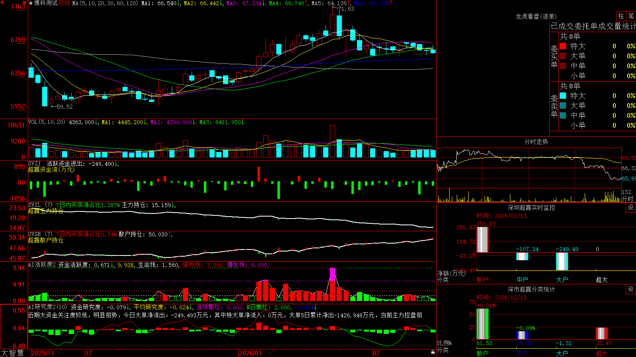This screenshot has height=357, width=636.
Task: Select 散户 category in 深市超赢分类统计
Action: pyautogui.click(x=483, y=353)
